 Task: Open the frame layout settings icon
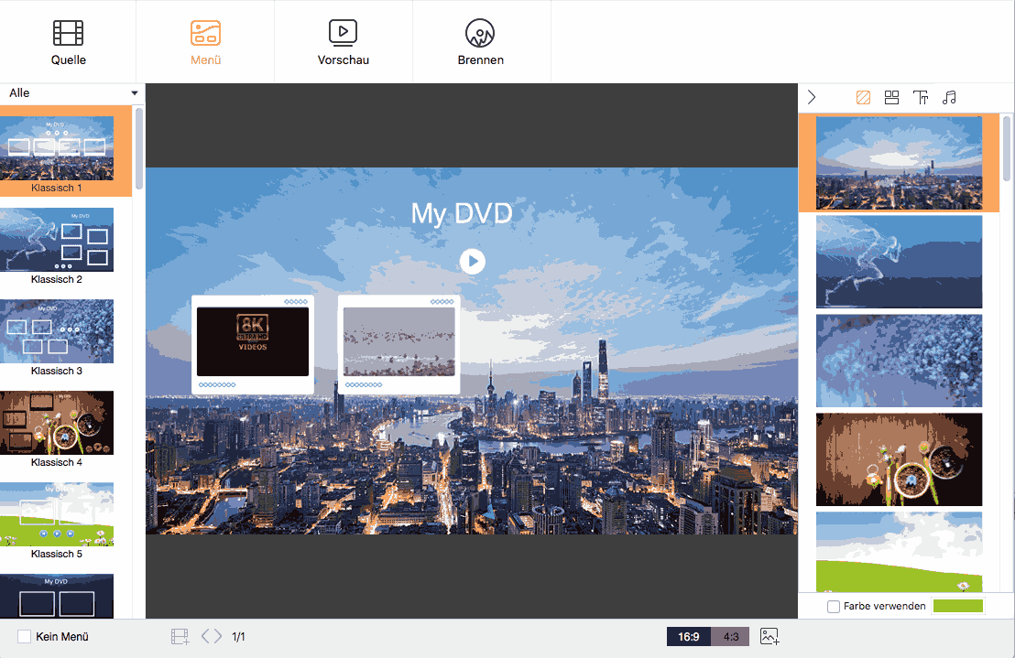(891, 98)
